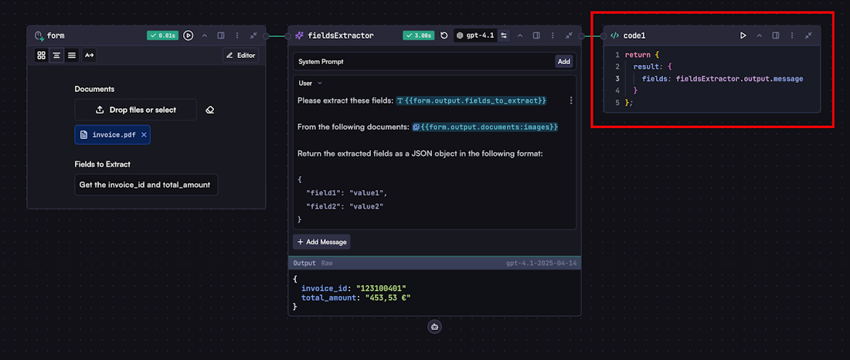Click the 0.01s success status badge
The height and width of the screenshot is (360, 850).
click(162, 36)
